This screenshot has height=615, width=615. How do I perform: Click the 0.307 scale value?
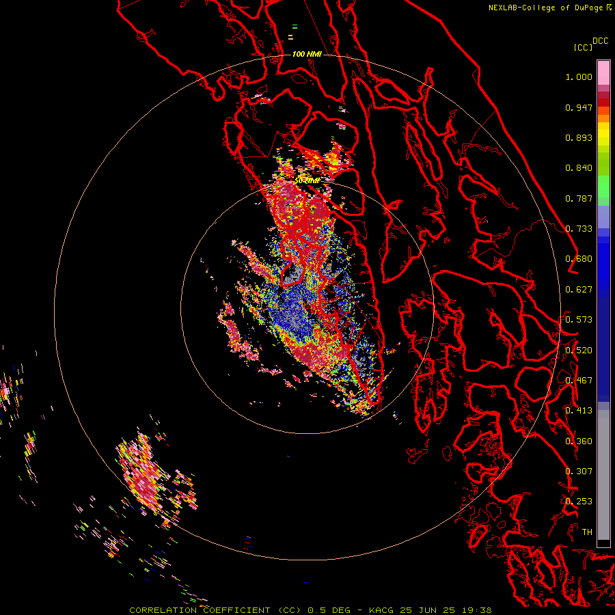click(579, 471)
